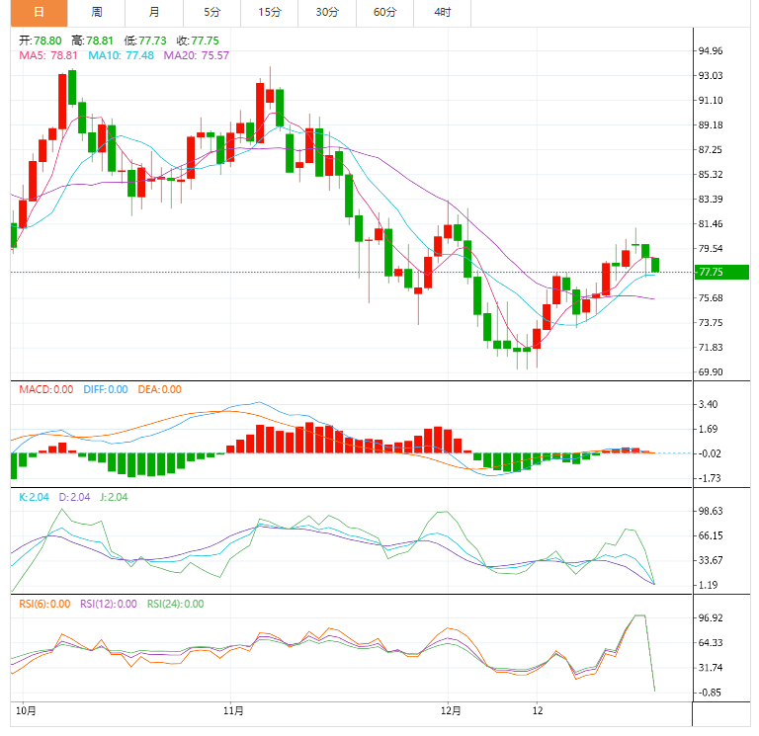Click the MACD:0.00 label

pos(46,389)
